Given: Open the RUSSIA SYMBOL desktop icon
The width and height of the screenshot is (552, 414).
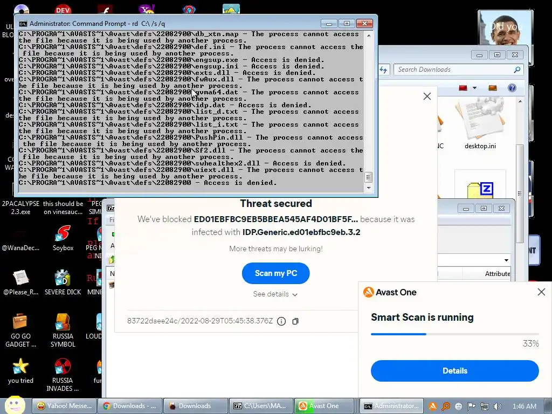Looking at the screenshot, I should tap(63, 330).
